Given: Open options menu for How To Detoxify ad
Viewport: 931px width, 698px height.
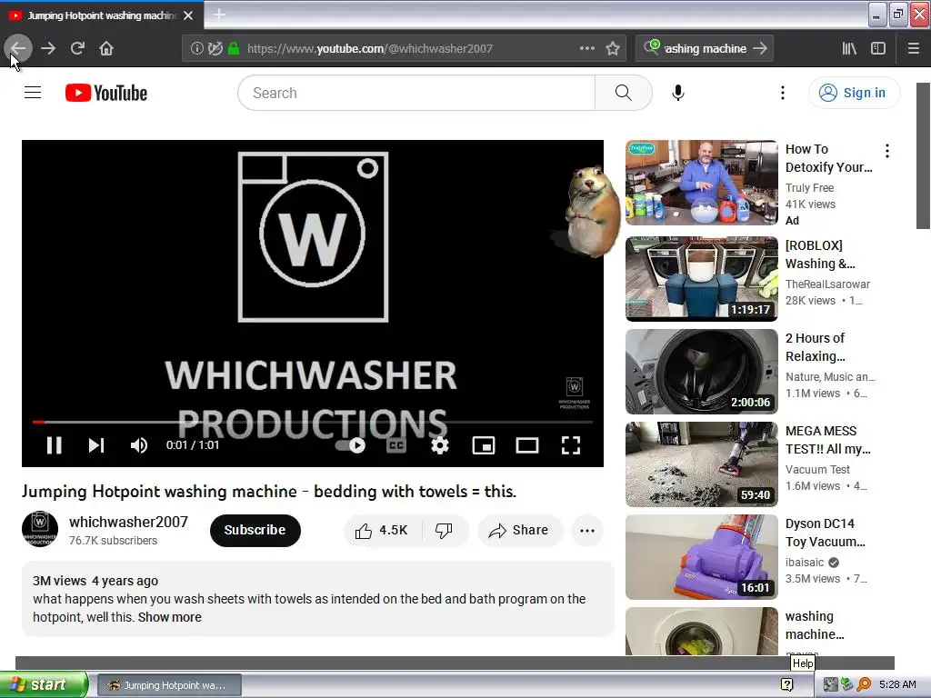Looking at the screenshot, I should (x=887, y=151).
